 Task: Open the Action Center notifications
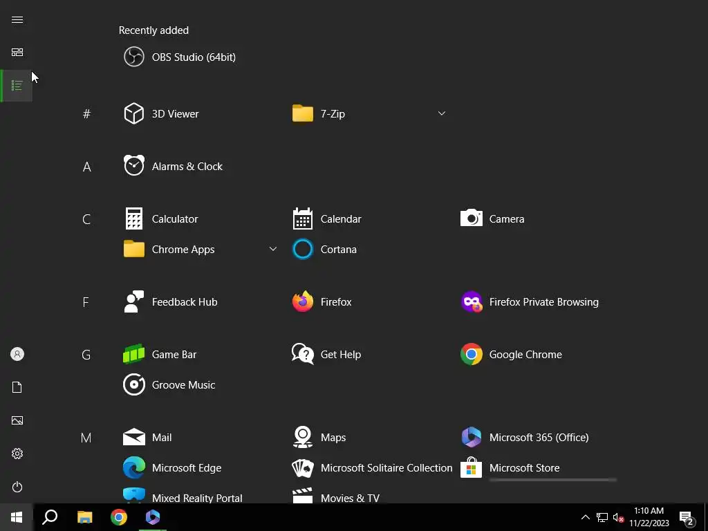point(687,517)
